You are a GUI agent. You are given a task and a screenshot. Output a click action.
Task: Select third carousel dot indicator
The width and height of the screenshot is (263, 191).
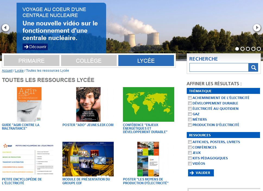click(x=248, y=49)
